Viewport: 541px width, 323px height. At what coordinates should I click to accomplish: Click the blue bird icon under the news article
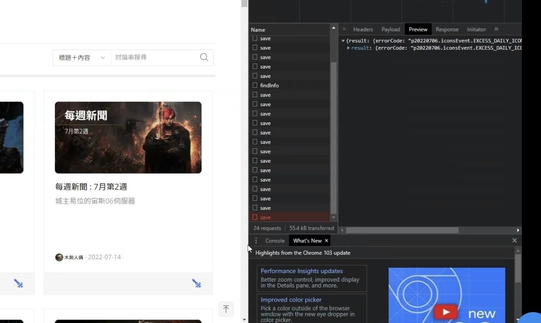(x=197, y=283)
